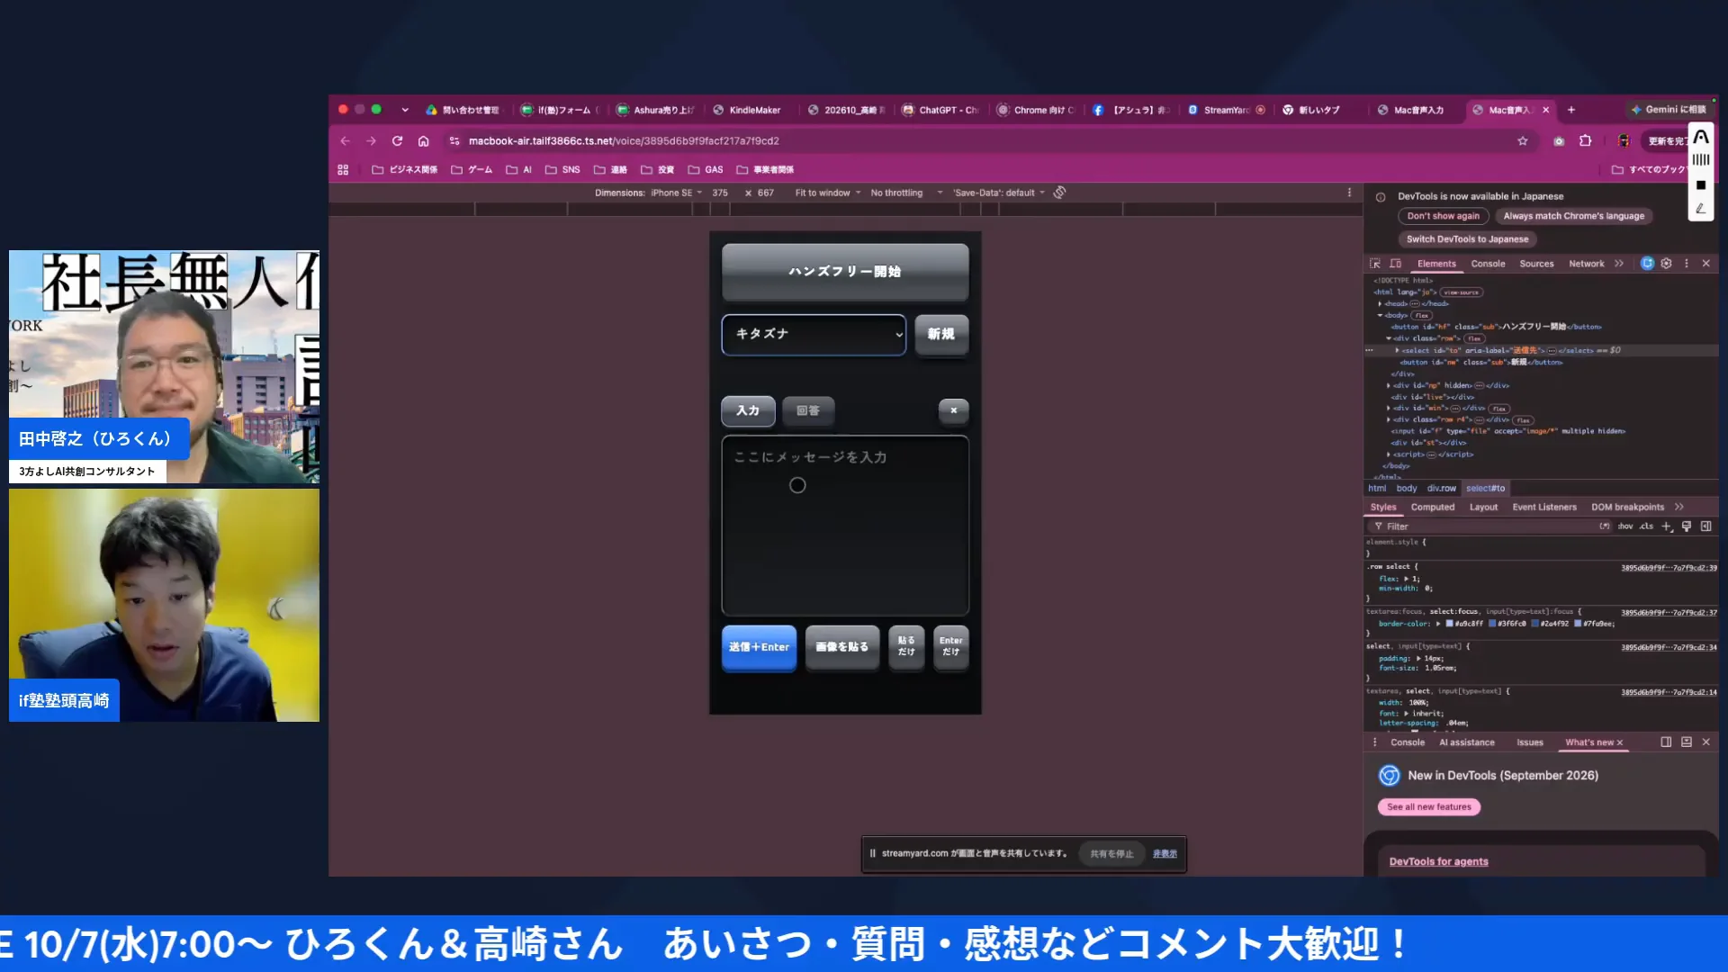1728x972 pixels.
Task: Open the #2a4f92 border-color swatch
Action: pyautogui.click(x=1535, y=623)
